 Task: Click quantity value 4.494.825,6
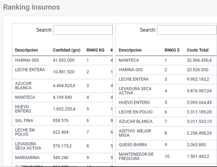point(64,85)
